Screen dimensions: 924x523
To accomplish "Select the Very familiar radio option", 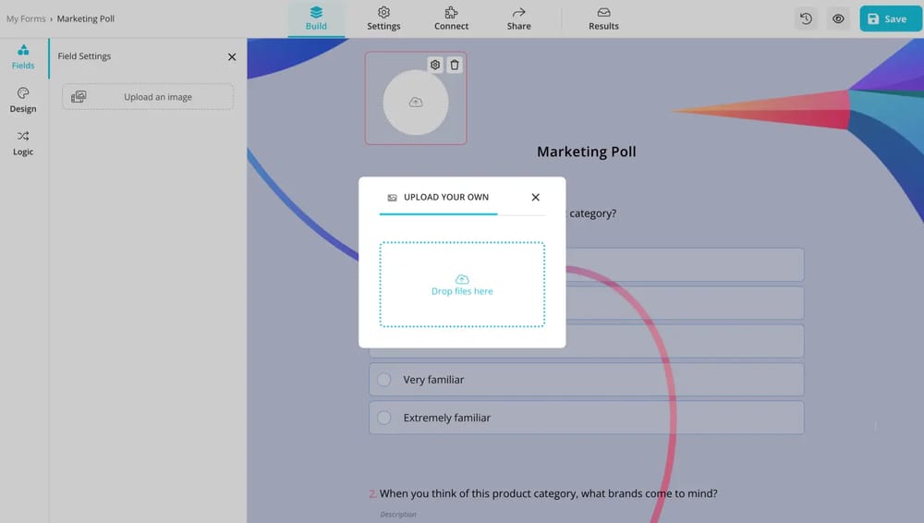I will 384,380.
